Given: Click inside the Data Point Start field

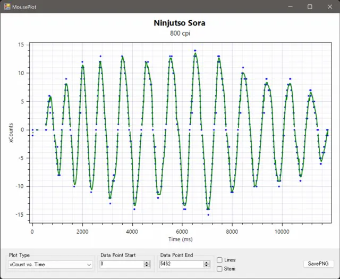Looking at the screenshot, I should 120,264.
